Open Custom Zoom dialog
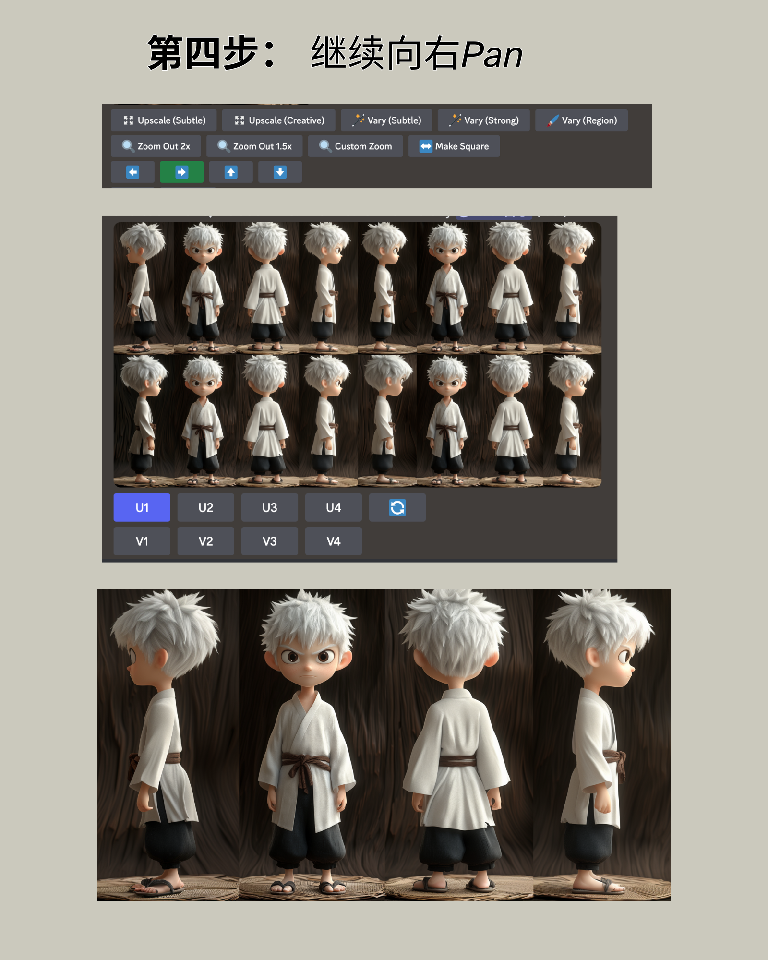This screenshot has width=768, height=960. coord(355,146)
